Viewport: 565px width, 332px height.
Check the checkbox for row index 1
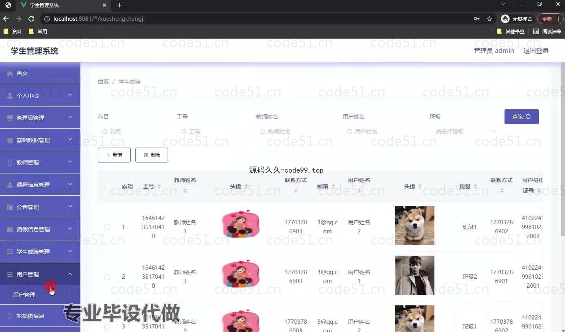(107, 227)
